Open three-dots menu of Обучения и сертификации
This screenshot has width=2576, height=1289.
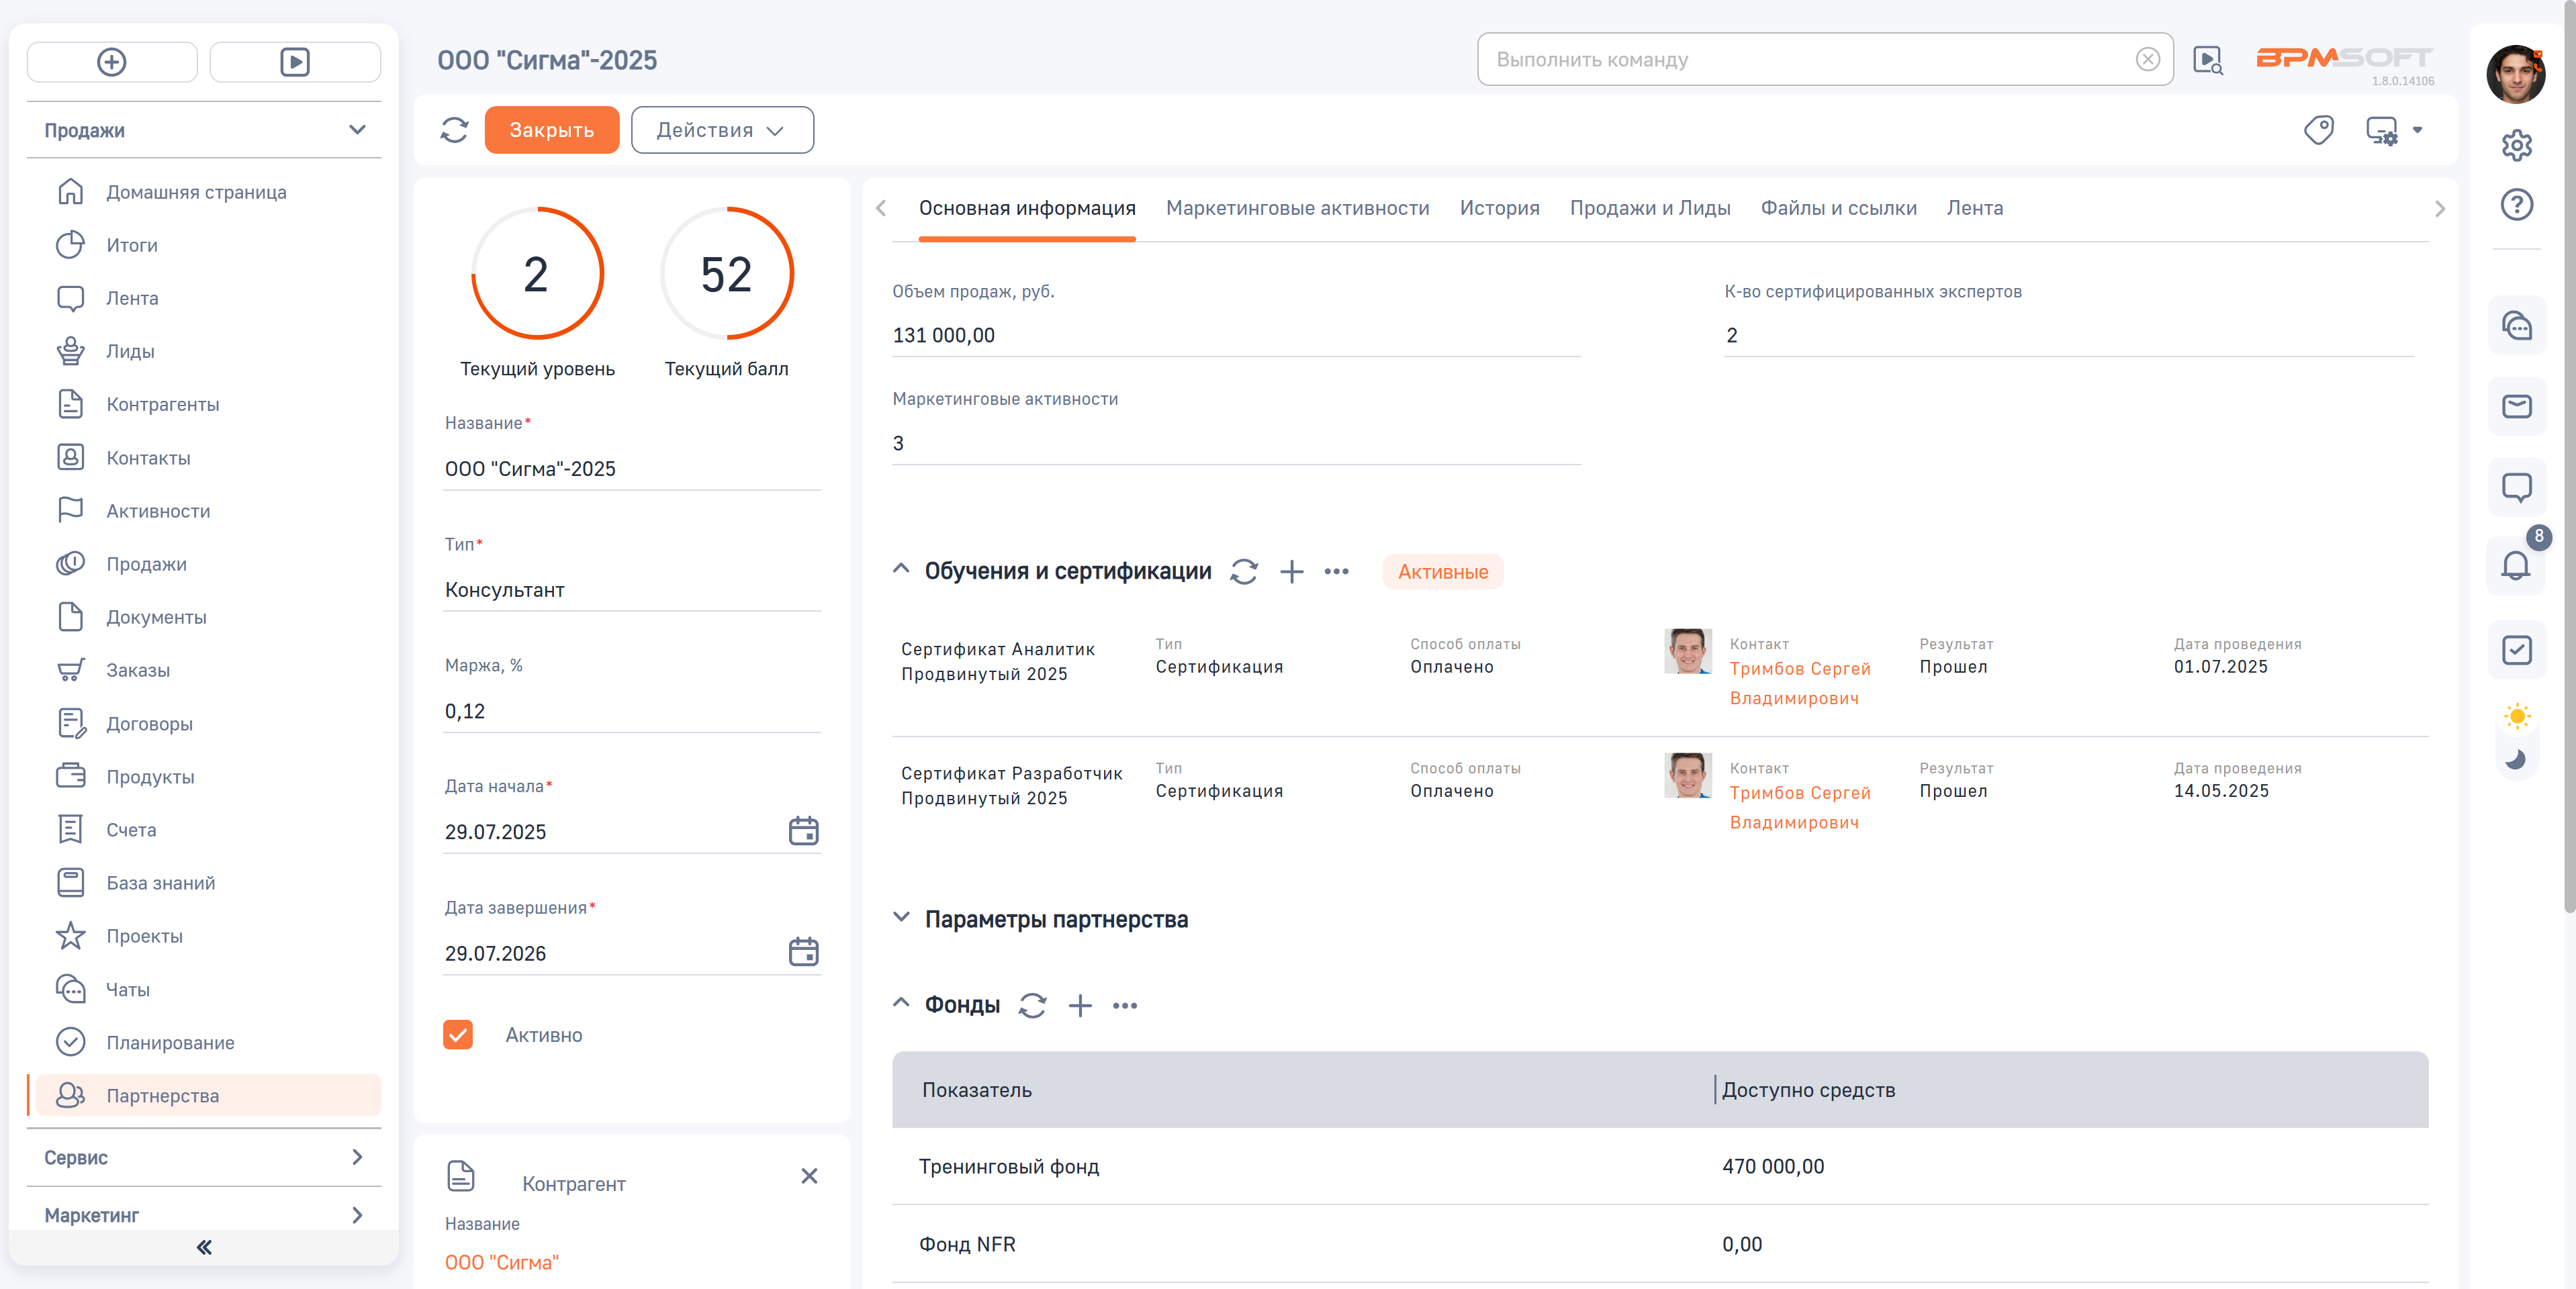[x=1336, y=571]
